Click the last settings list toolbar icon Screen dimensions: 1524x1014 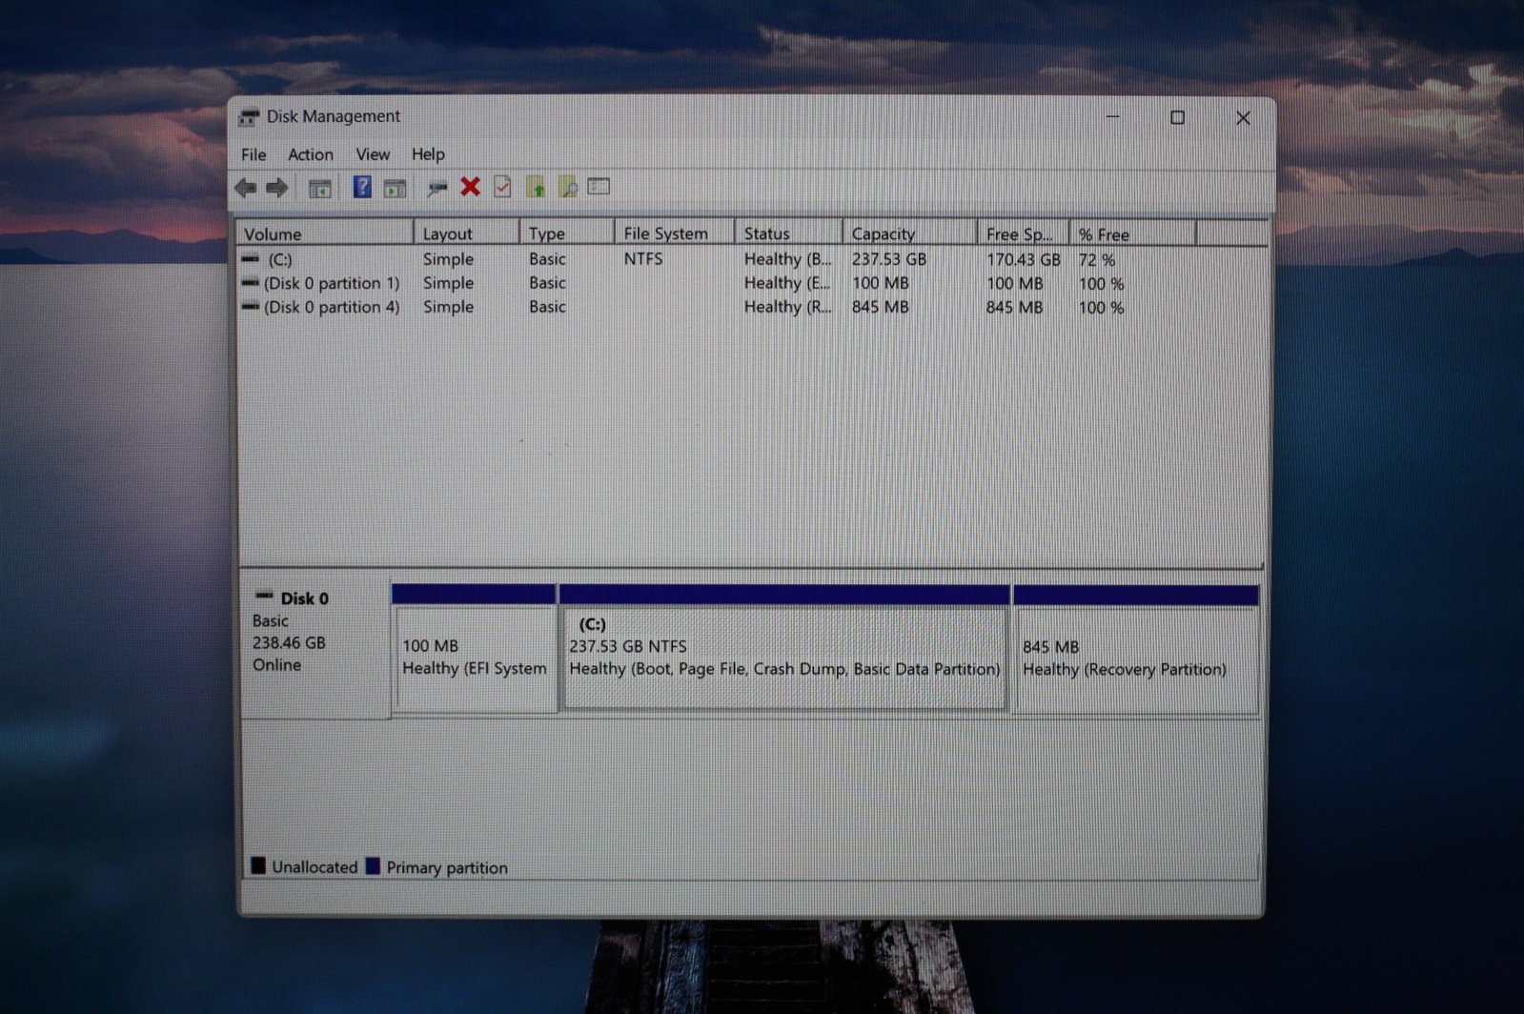(x=599, y=187)
